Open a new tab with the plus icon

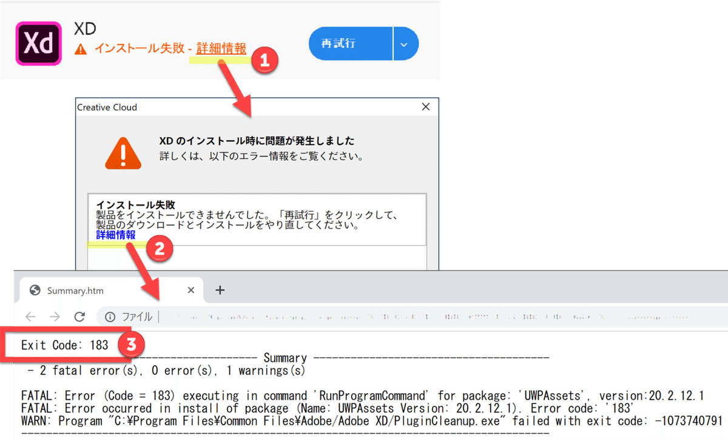220,289
